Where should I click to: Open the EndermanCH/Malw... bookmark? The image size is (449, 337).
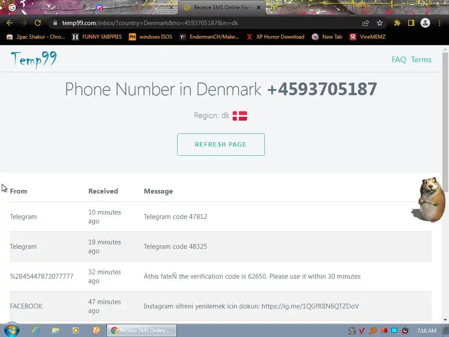[209, 37]
